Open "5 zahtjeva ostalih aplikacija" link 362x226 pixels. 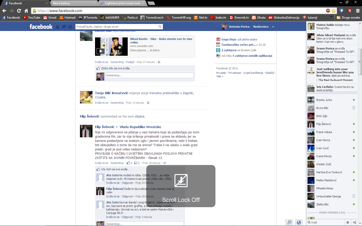point(252,56)
